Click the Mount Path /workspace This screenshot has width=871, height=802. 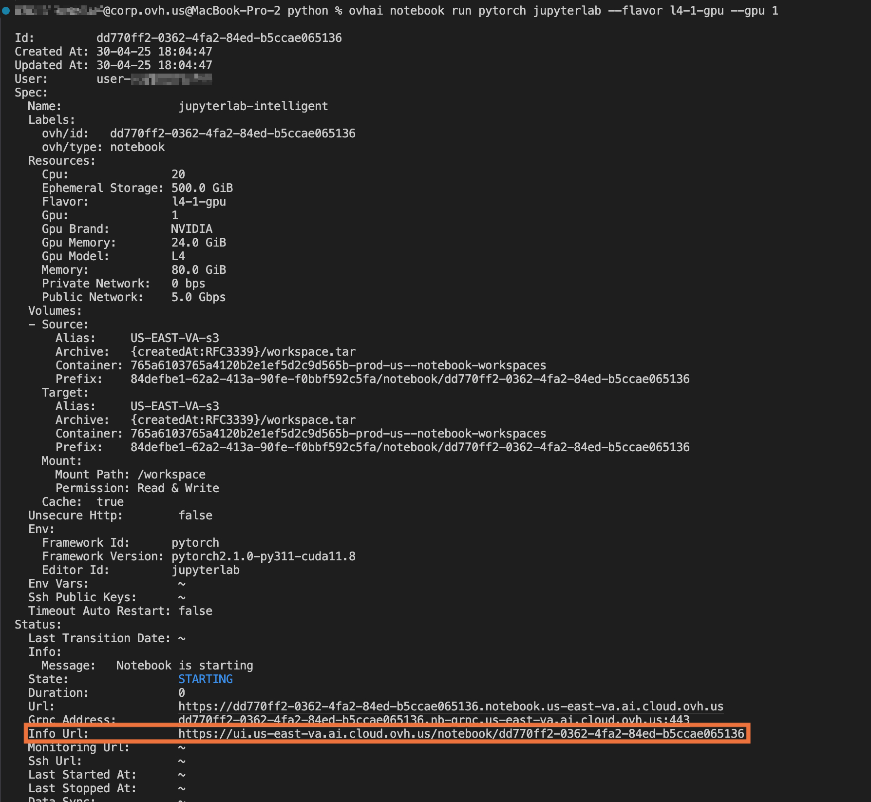point(171,475)
